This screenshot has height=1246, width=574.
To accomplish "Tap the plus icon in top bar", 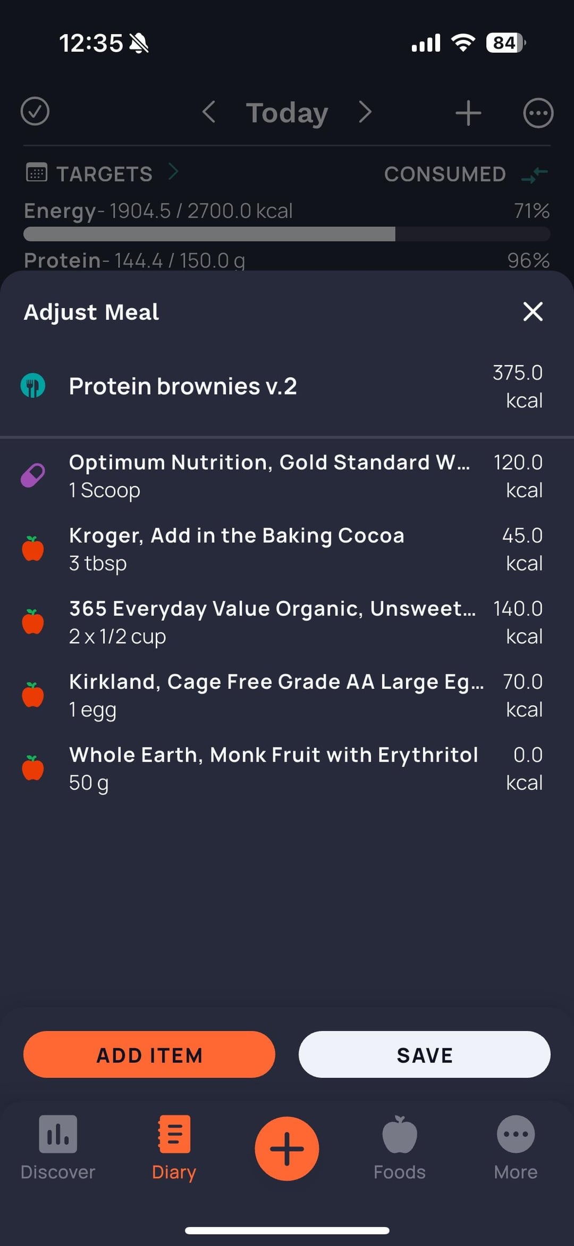I will pos(468,113).
